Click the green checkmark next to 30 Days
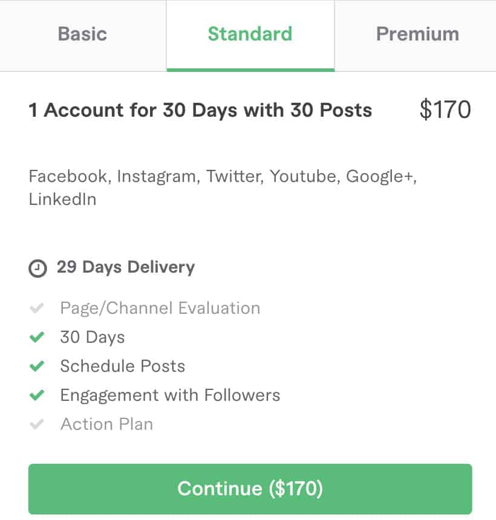 [38, 337]
